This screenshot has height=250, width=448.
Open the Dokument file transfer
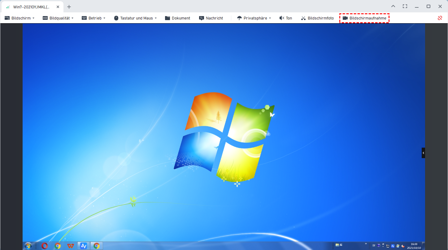click(177, 18)
